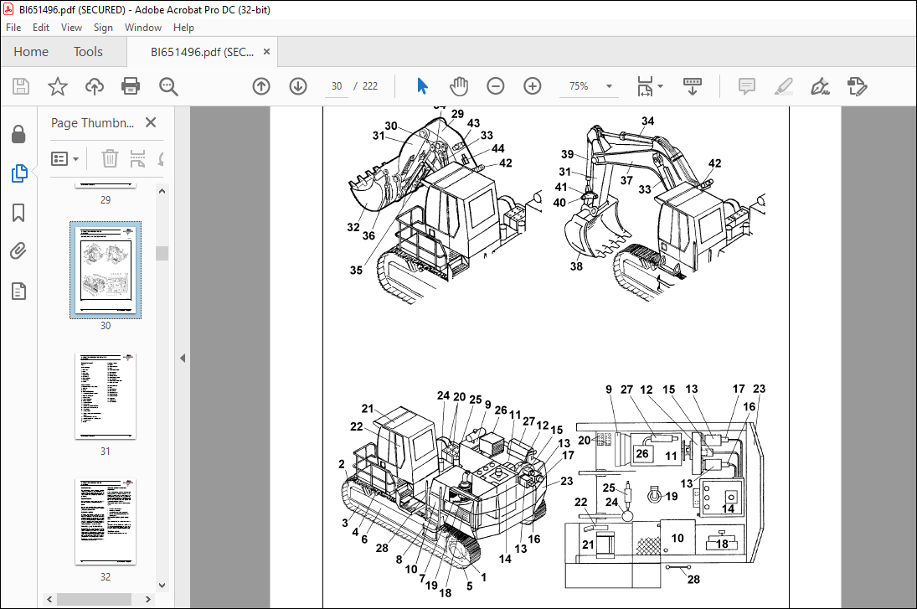Image resolution: width=917 pixels, height=609 pixels.
Task: Open the Attachments paperclip panel
Action: click(18, 251)
